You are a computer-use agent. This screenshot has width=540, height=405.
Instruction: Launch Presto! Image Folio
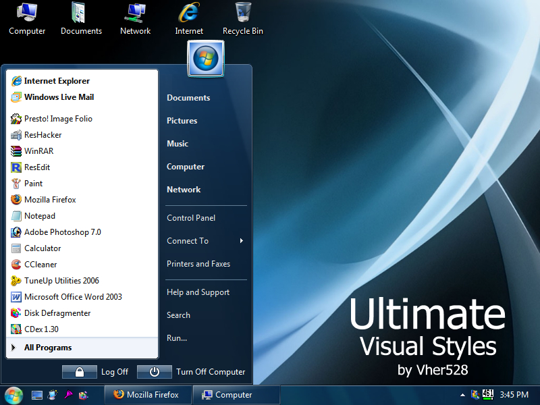click(x=82, y=119)
